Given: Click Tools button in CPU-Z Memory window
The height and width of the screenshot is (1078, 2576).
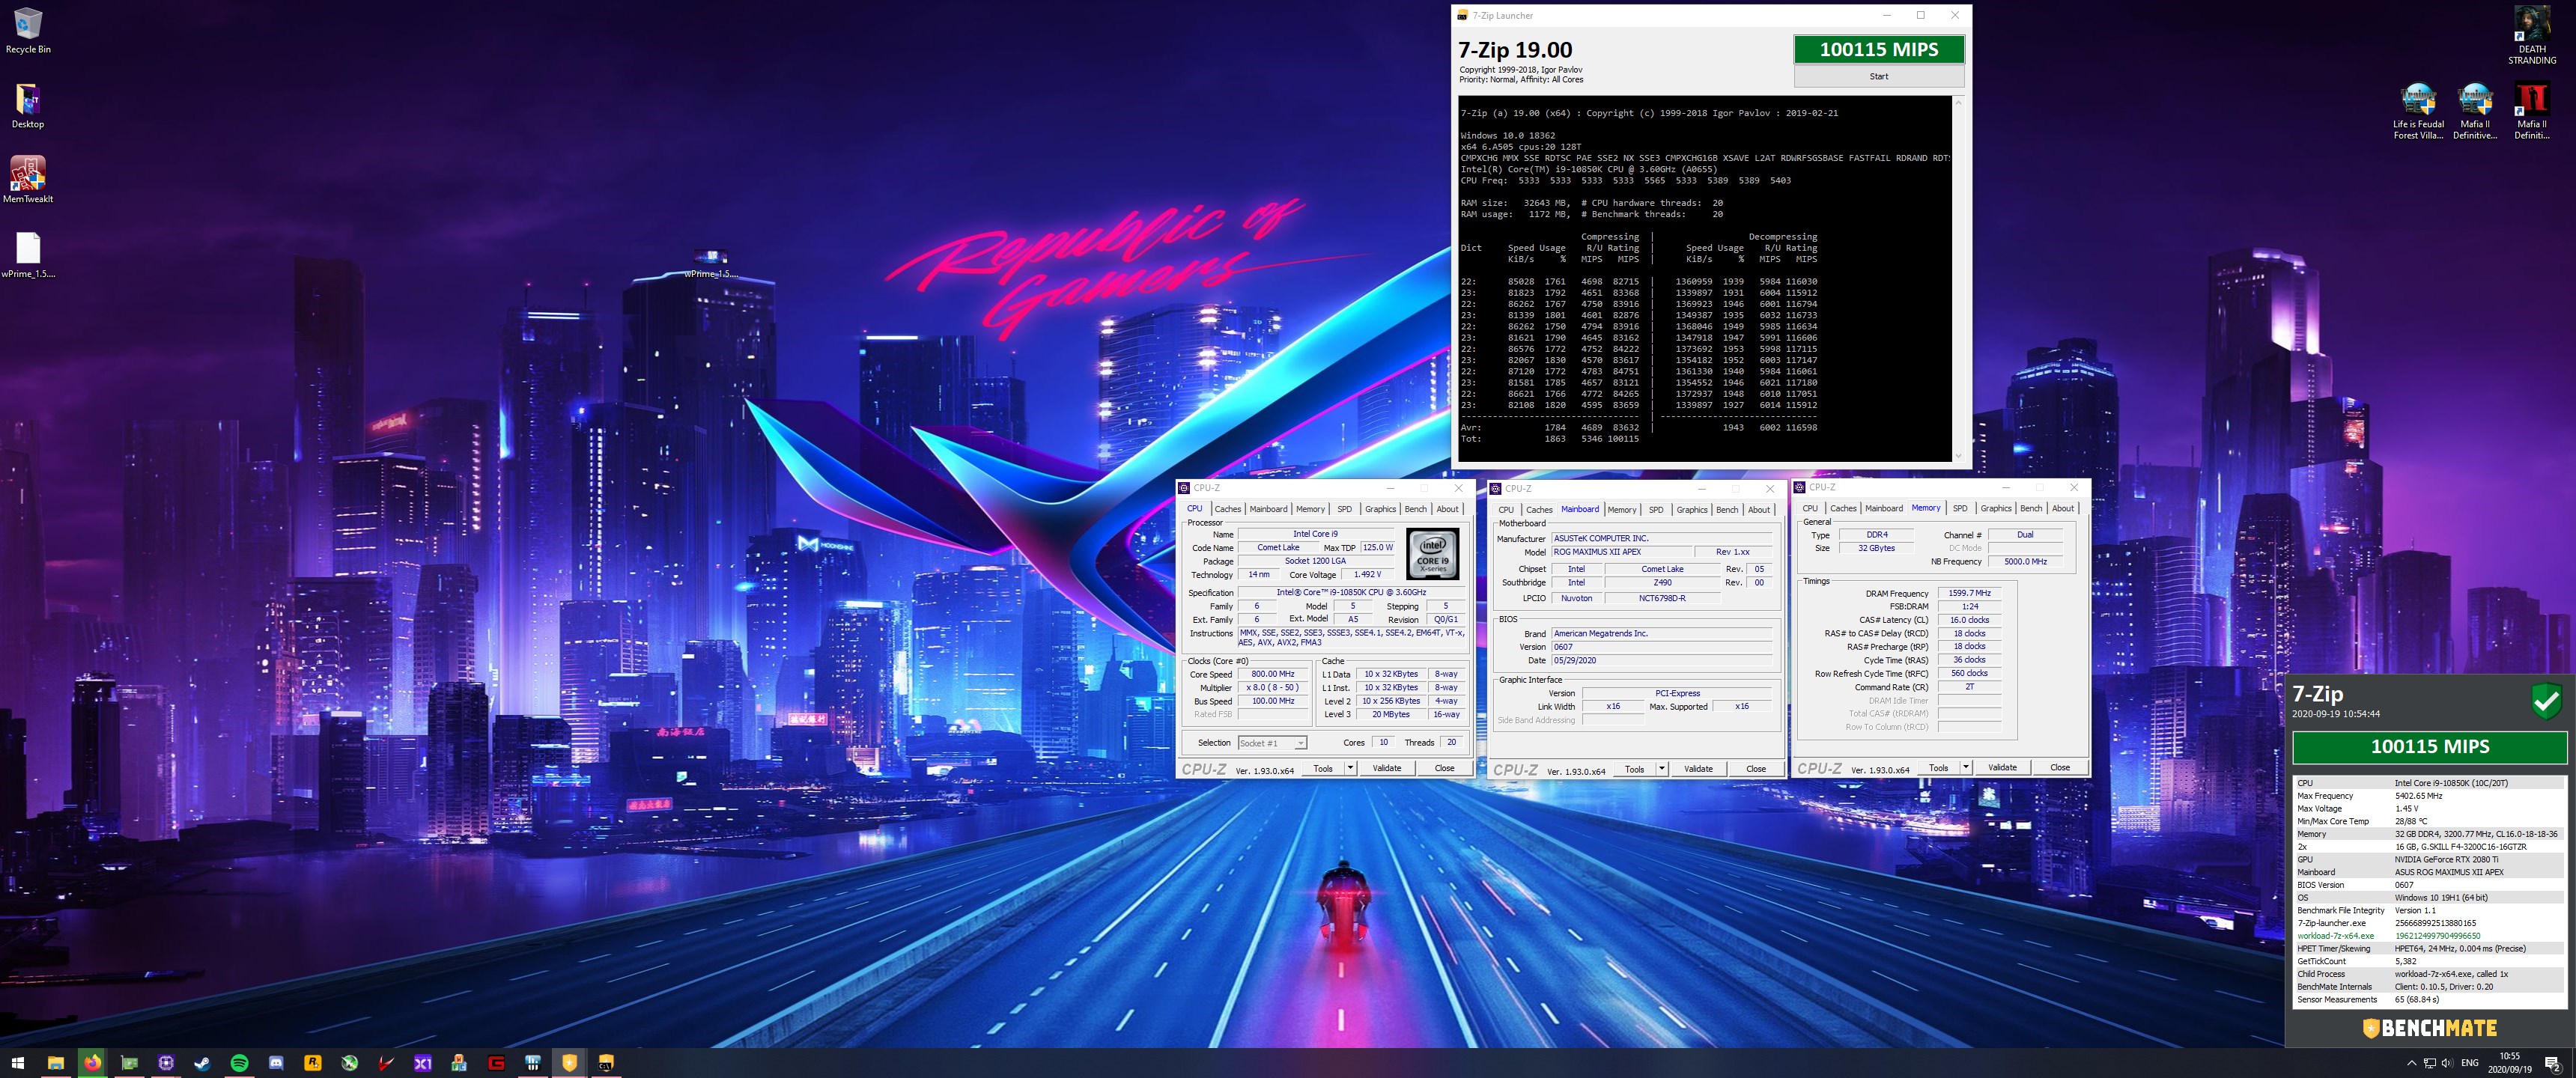Looking at the screenshot, I should tap(1938, 768).
